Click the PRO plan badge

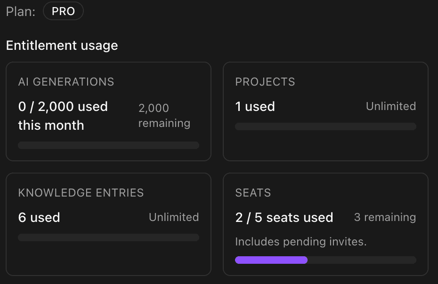[x=63, y=11]
